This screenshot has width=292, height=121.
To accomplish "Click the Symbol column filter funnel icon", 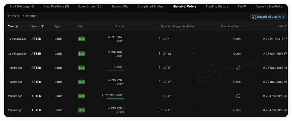I will [x=43, y=26].
